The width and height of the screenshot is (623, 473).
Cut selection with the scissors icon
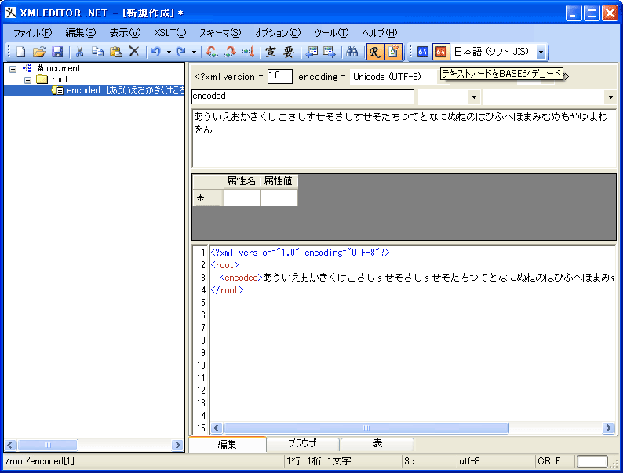(79, 52)
